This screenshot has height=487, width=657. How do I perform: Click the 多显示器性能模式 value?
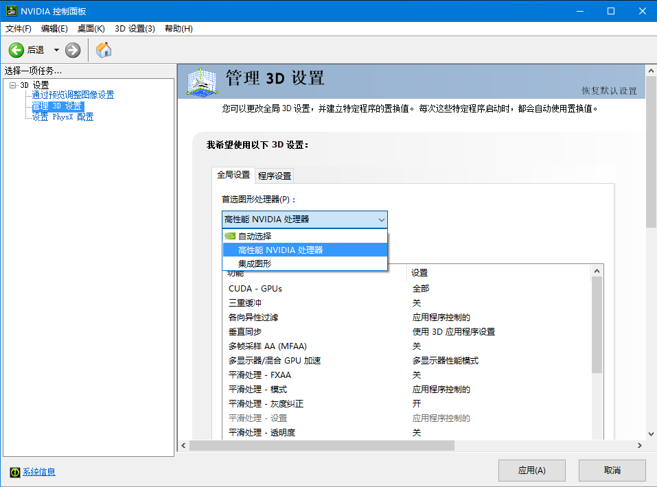pos(446,361)
